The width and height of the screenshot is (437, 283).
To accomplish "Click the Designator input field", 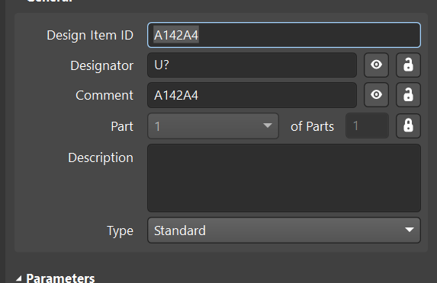I will point(252,65).
